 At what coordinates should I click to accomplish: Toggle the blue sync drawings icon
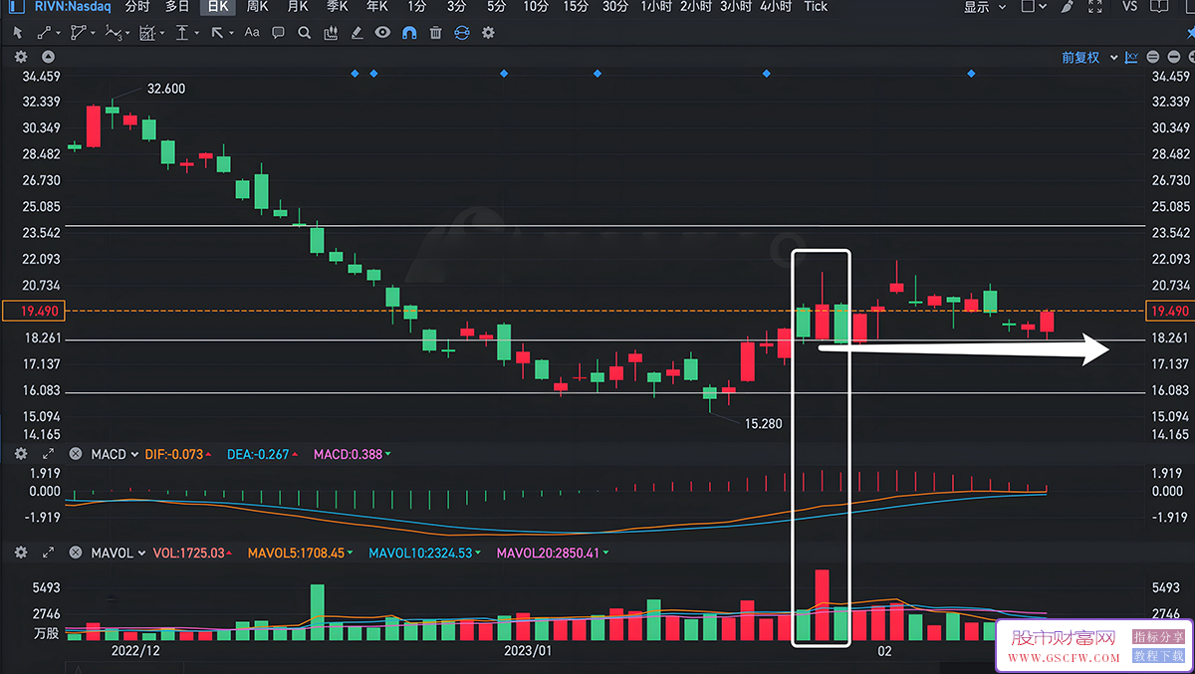tap(461, 33)
